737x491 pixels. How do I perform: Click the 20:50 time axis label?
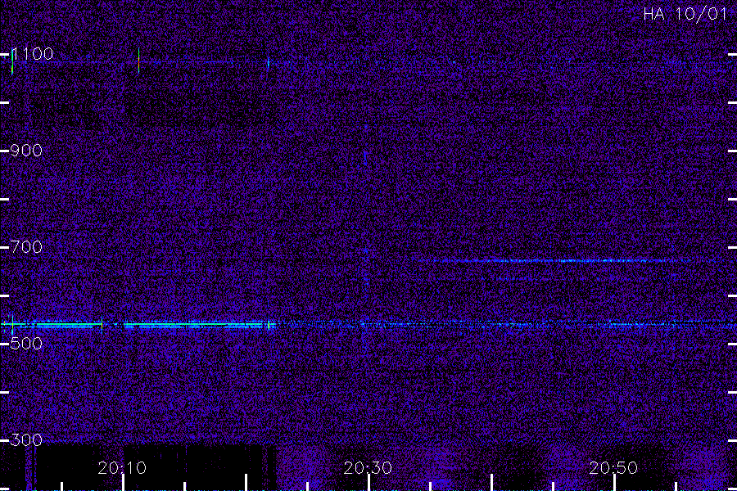pyautogui.click(x=613, y=468)
